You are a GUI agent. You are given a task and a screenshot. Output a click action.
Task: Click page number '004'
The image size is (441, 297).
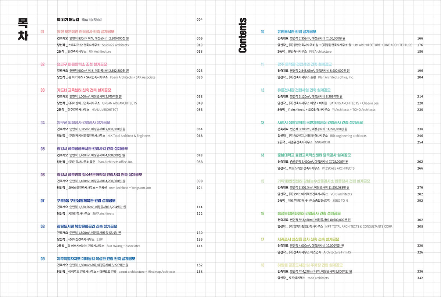pyautogui.click(x=200, y=20)
